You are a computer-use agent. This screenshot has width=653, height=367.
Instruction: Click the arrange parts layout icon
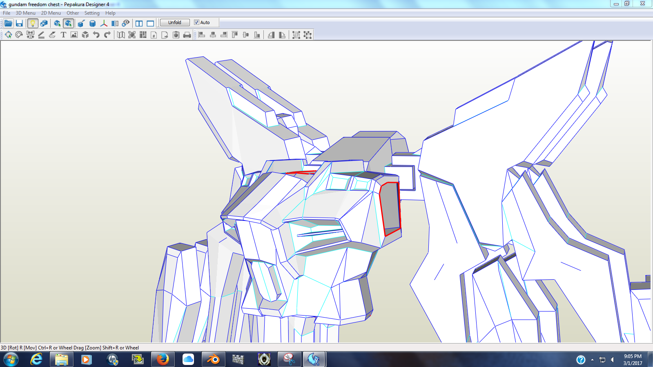(x=143, y=35)
